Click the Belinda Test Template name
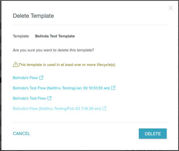The image size is (179, 151). [55, 36]
